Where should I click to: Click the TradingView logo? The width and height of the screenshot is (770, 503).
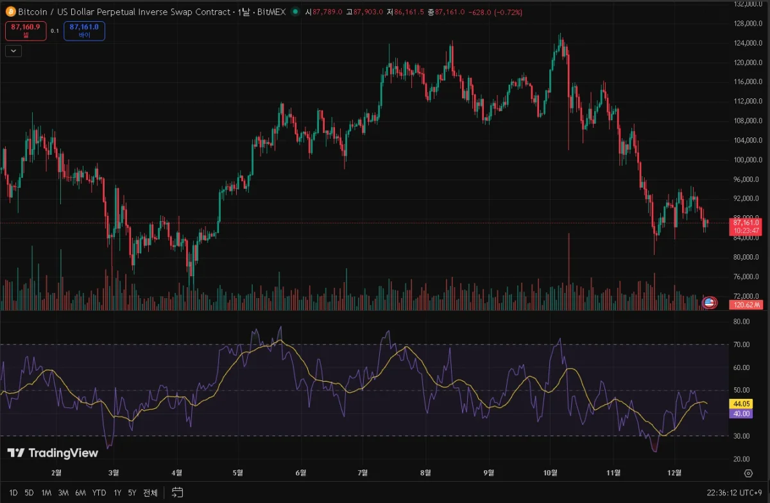pos(53,453)
